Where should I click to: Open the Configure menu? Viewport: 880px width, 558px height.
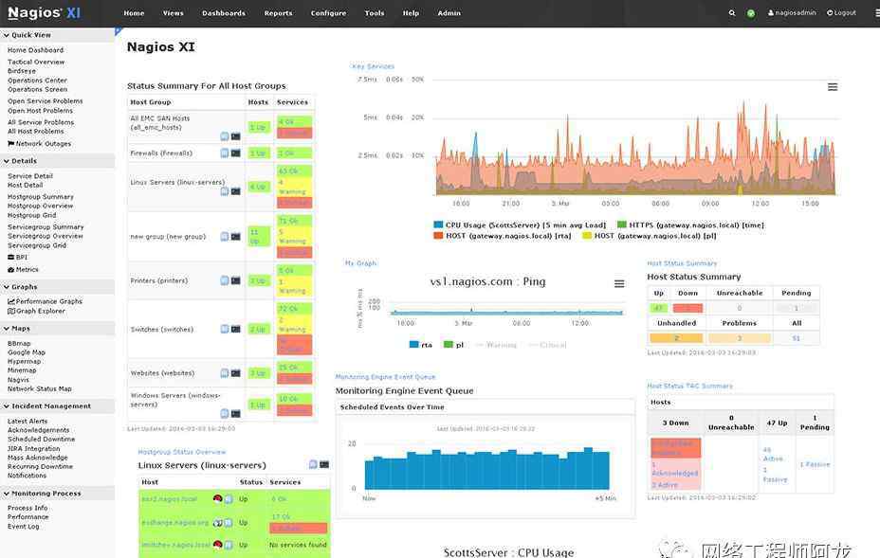(328, 13)
